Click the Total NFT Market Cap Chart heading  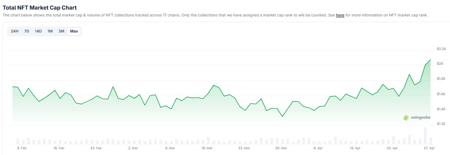point(40,8)
